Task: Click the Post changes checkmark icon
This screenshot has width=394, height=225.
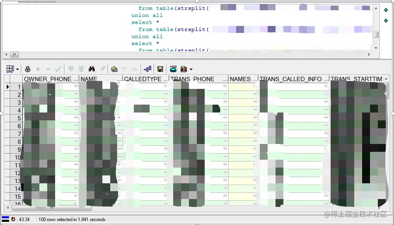Action: click(58, 69)
